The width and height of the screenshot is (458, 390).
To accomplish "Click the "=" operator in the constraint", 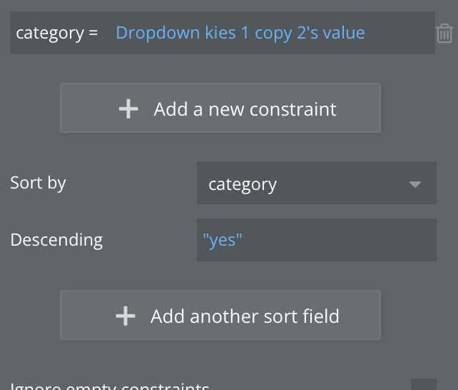I will (93, 33).
